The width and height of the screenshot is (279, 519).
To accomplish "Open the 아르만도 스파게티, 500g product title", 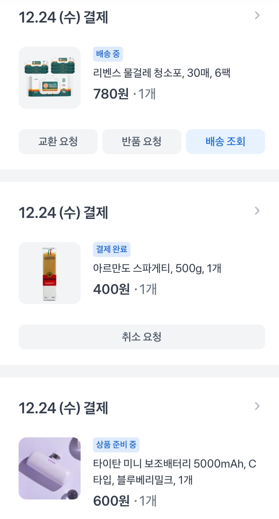I will click(157, 268).
